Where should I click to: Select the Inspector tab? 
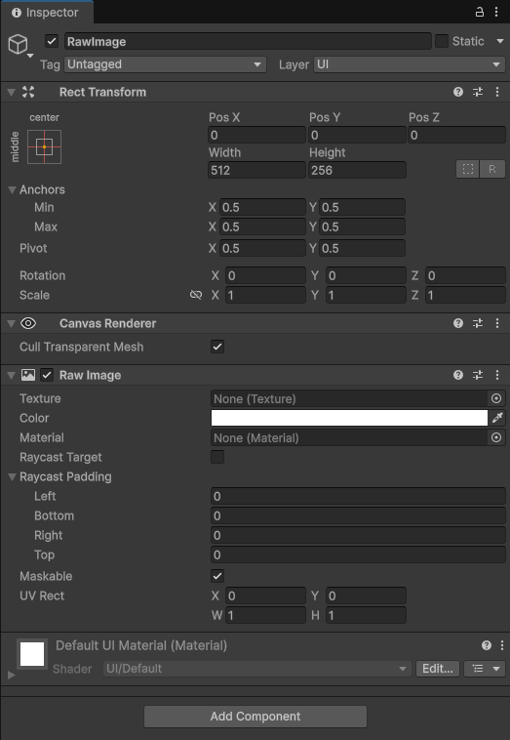coord(46,13)
